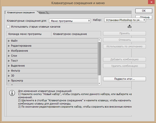This screenshot has height=123, width=156.
Task: Click the Отменить button
Action: 124,40
